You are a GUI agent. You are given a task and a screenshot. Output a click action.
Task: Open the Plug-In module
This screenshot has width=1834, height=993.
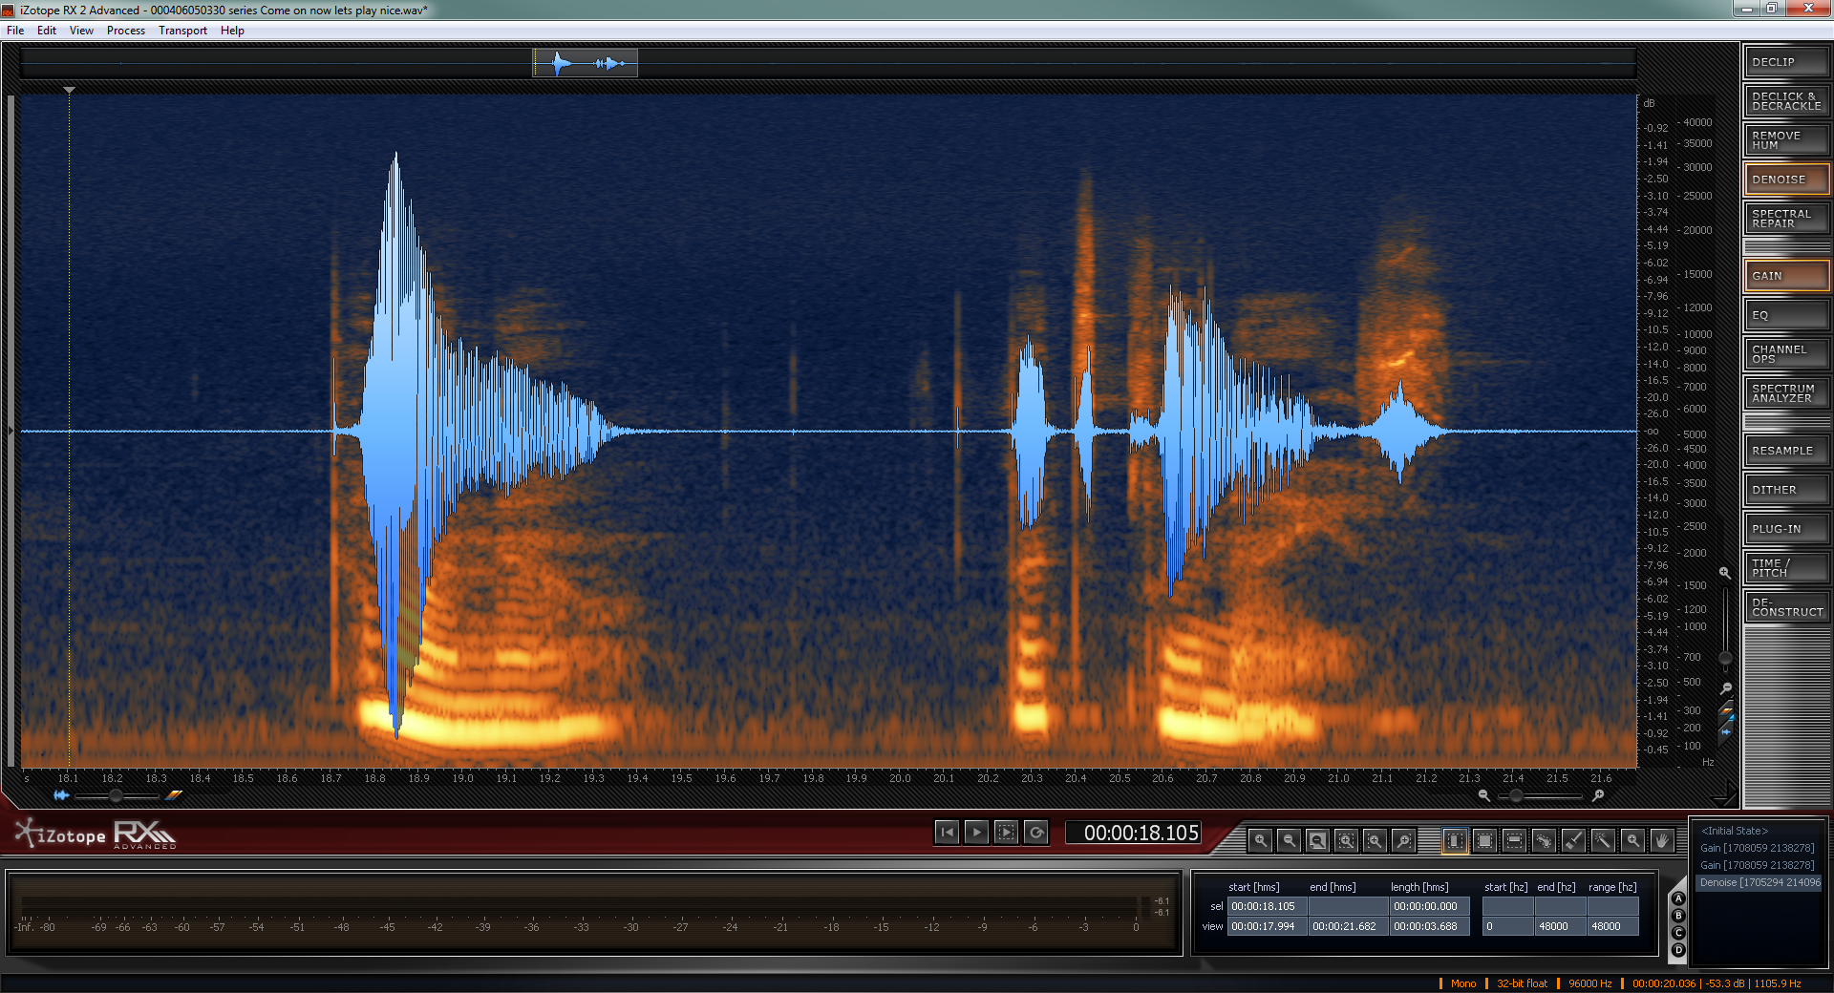point(1786,529)
